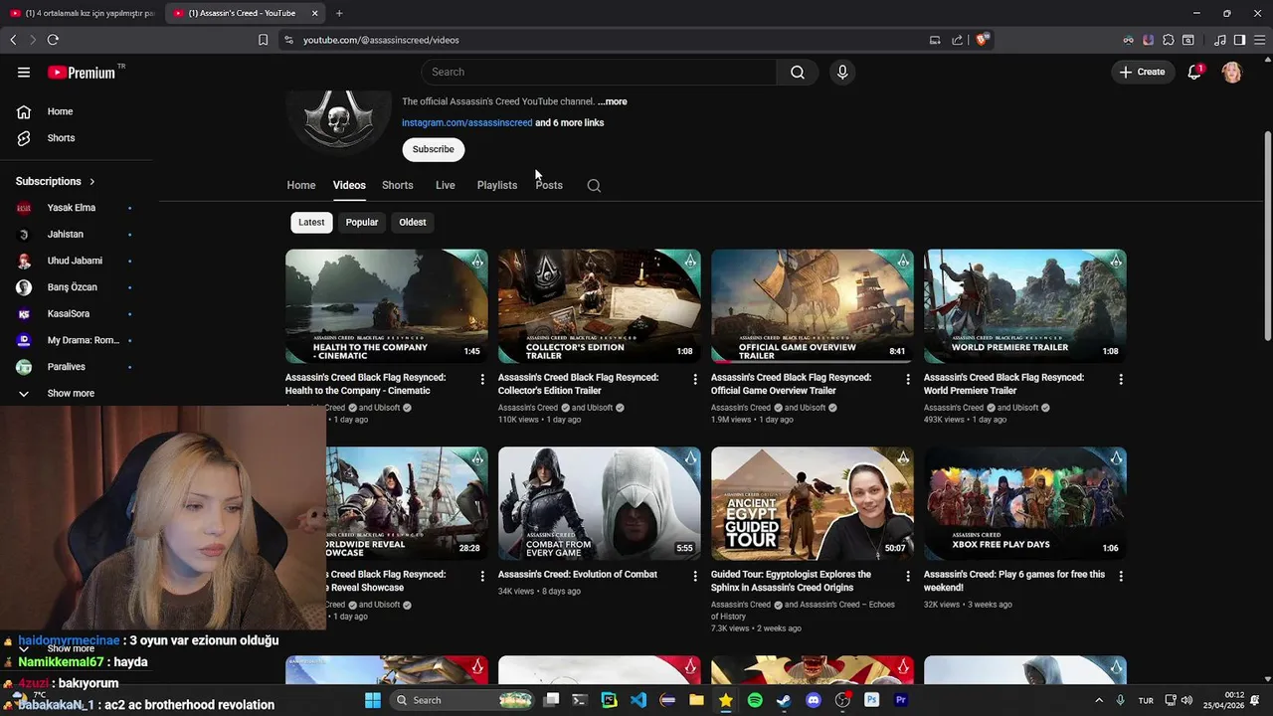This screenshot has width=1273, height=716.
Task: Click the Create button
Action: point(1142,72)
